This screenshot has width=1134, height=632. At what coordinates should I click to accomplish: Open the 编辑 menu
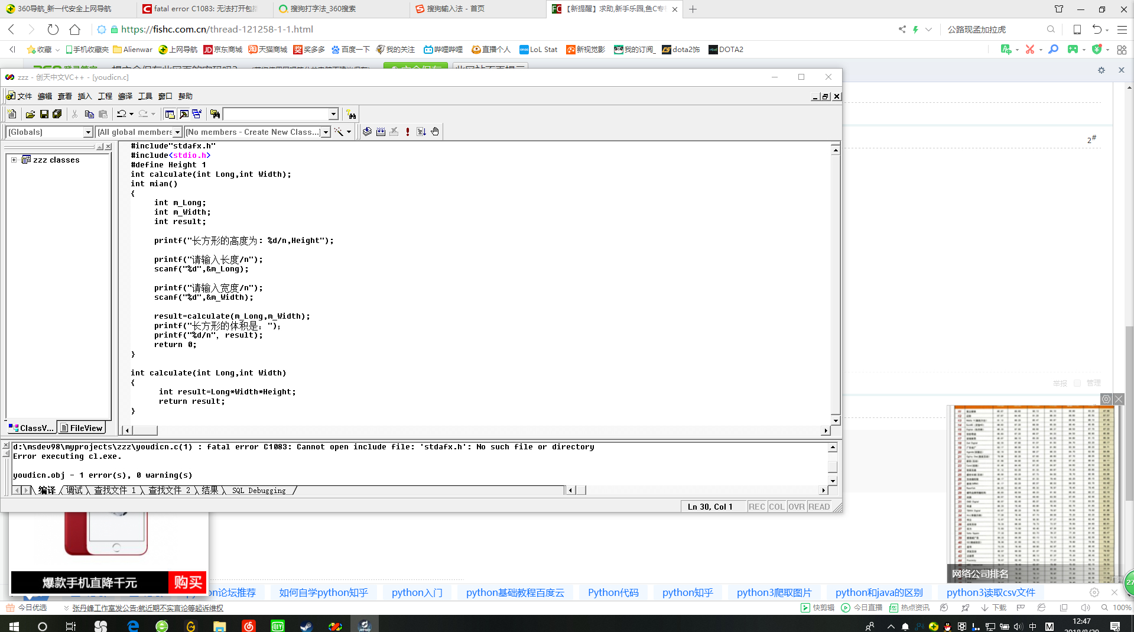[45, 96]
